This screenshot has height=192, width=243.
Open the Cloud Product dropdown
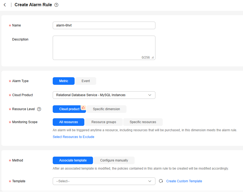104,95
